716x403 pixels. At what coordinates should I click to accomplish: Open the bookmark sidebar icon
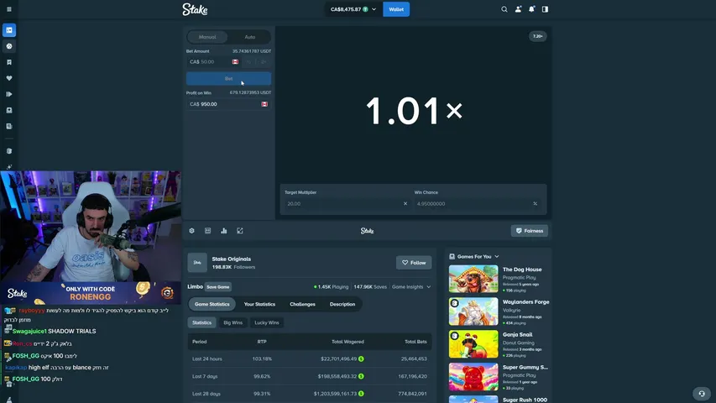[x=9, y=62]
